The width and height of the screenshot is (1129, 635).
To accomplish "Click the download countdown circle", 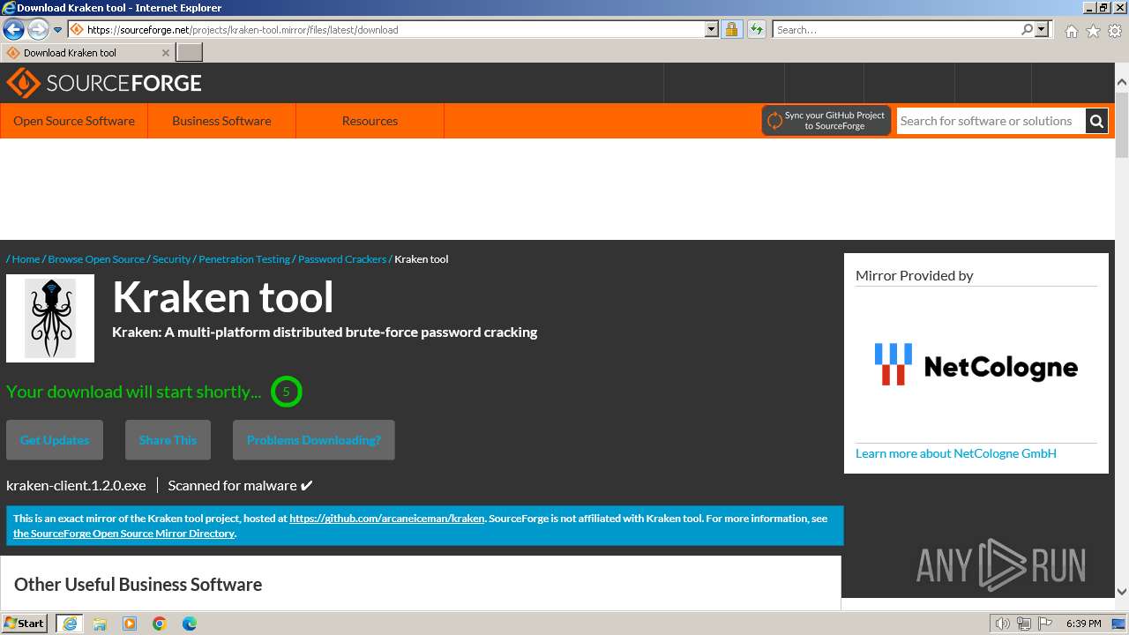I will tap(286, 392).
